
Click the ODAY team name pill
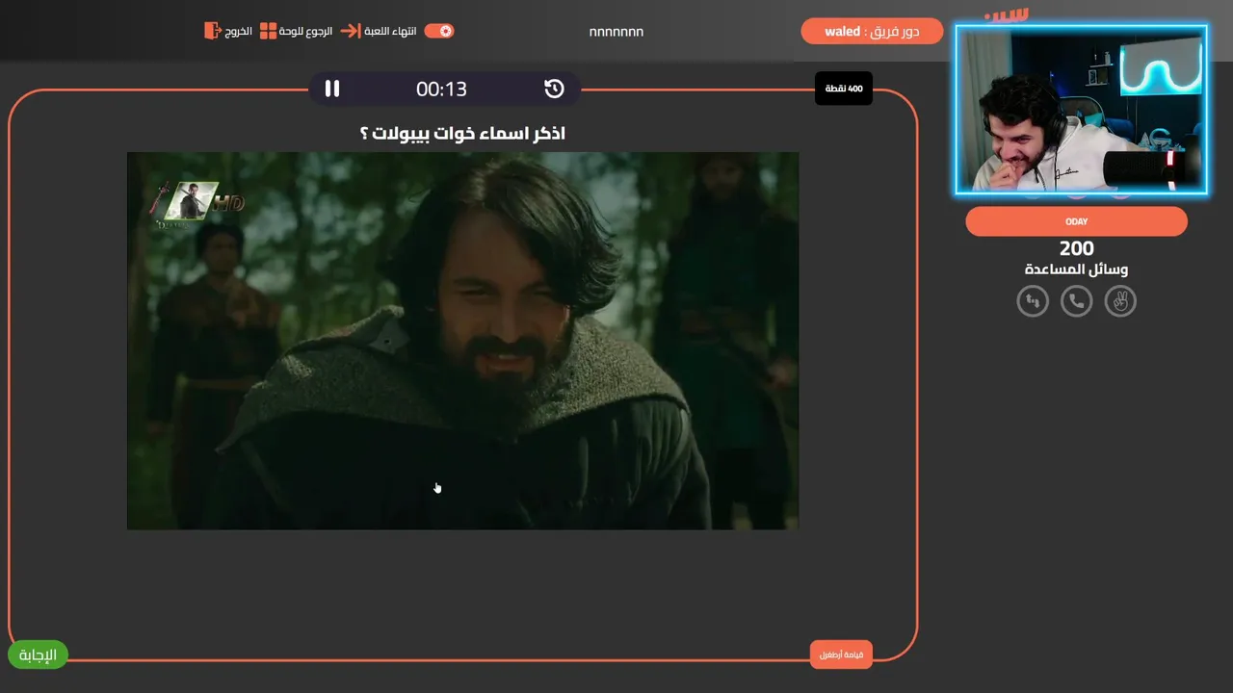click(x=1076, y=221)
